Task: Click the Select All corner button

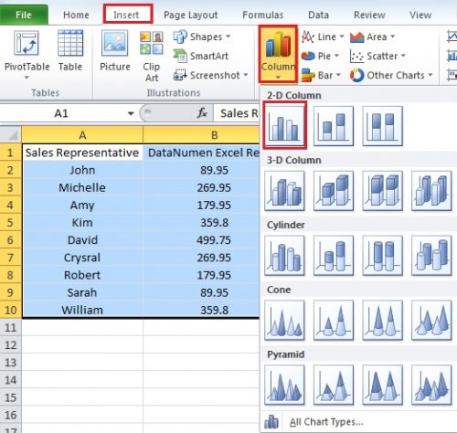Action: point(11,135)
